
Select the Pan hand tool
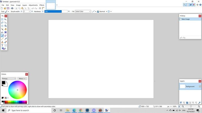click(x=5, y=29)
